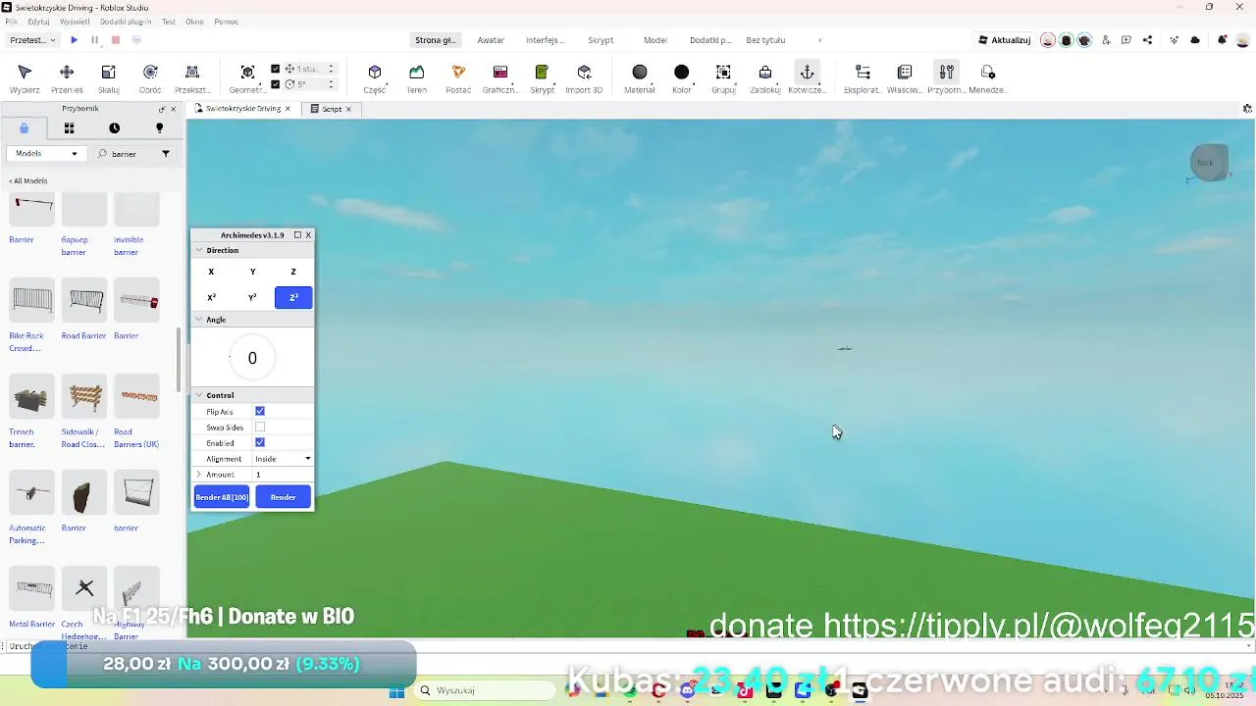
Task: Activate the Obróć rotate tool
Action: 150,77
